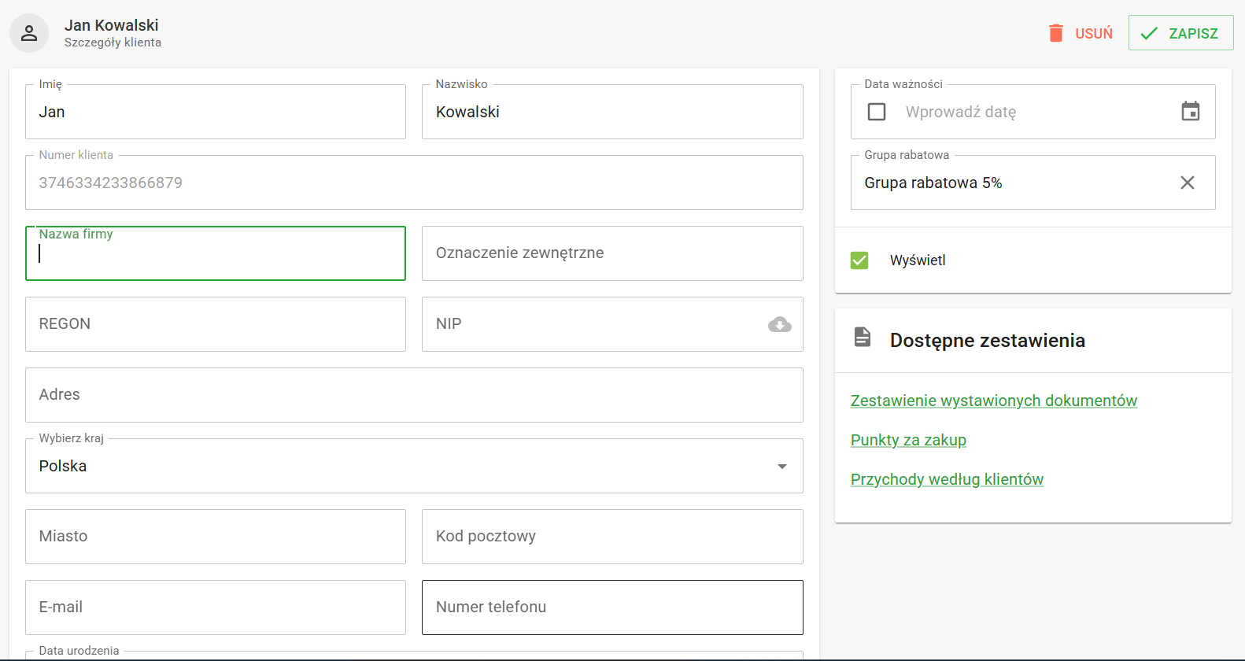This screenshot has height=661, width=1245.
Task: Focus the Kod pocztowy field
Action: coord(611,537)
